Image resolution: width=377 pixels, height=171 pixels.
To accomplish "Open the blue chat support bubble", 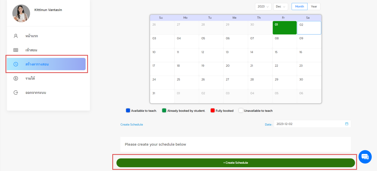I will coord(365,157).
